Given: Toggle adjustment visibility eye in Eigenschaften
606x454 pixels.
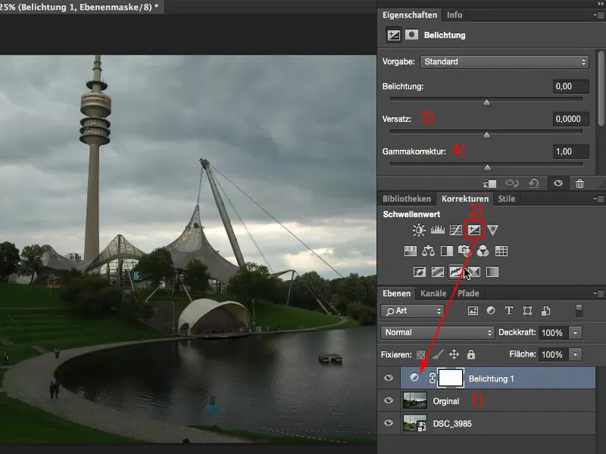Looking at the screenshot, I should pyautogui.click(x=558, y=184).
